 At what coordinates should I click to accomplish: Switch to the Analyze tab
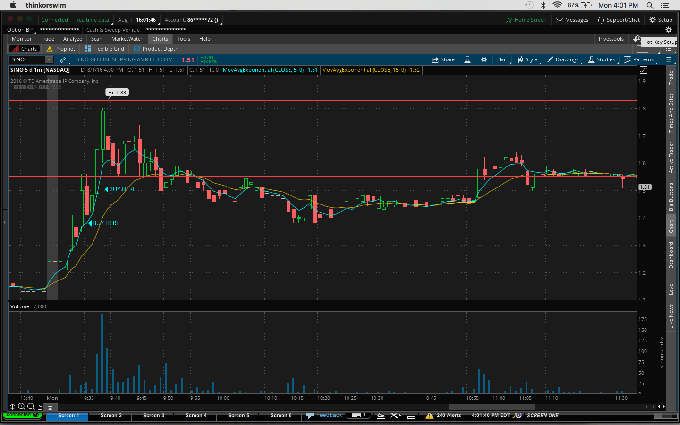[73, 39]
